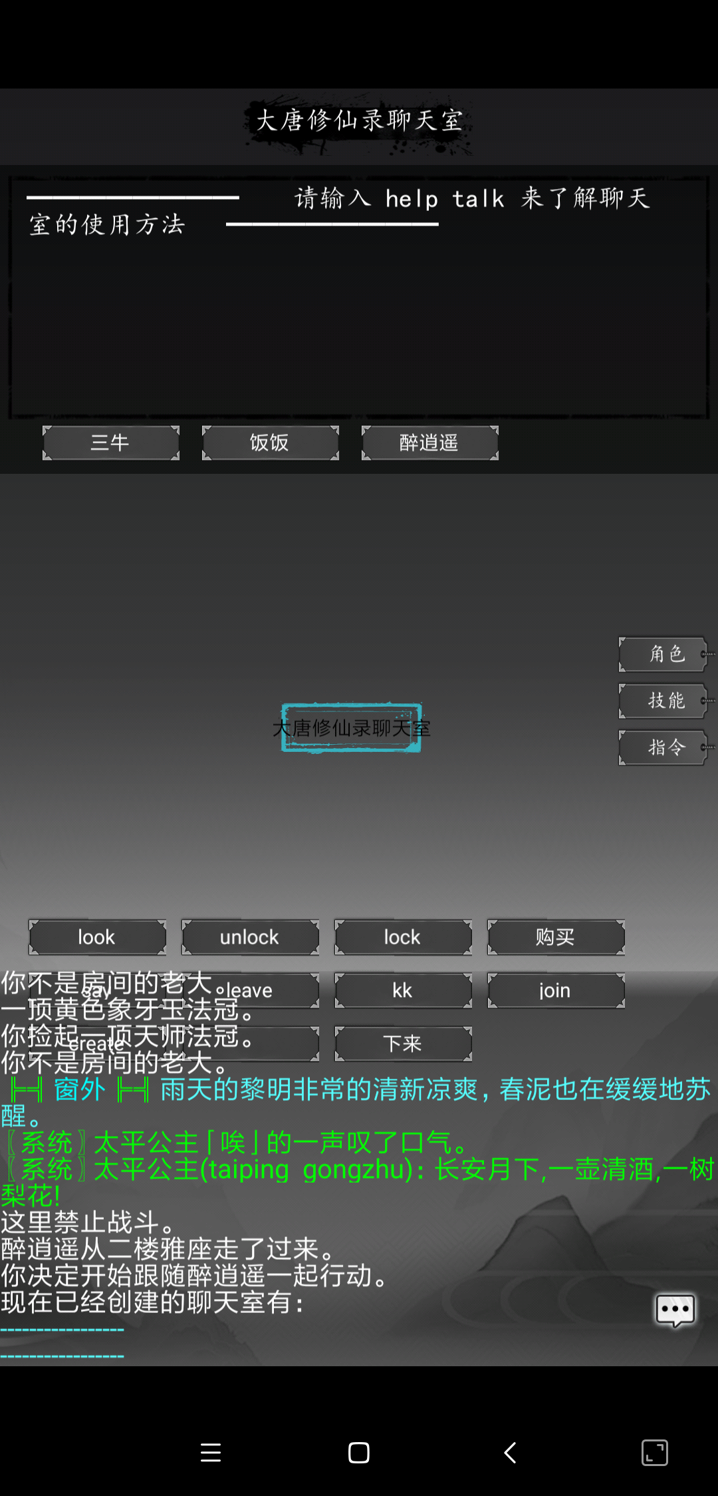Viewport: 718px width, 1496px height.
Task: Tap the 长安月下,一壶清酒 system message
Action: click(359, 1183)
